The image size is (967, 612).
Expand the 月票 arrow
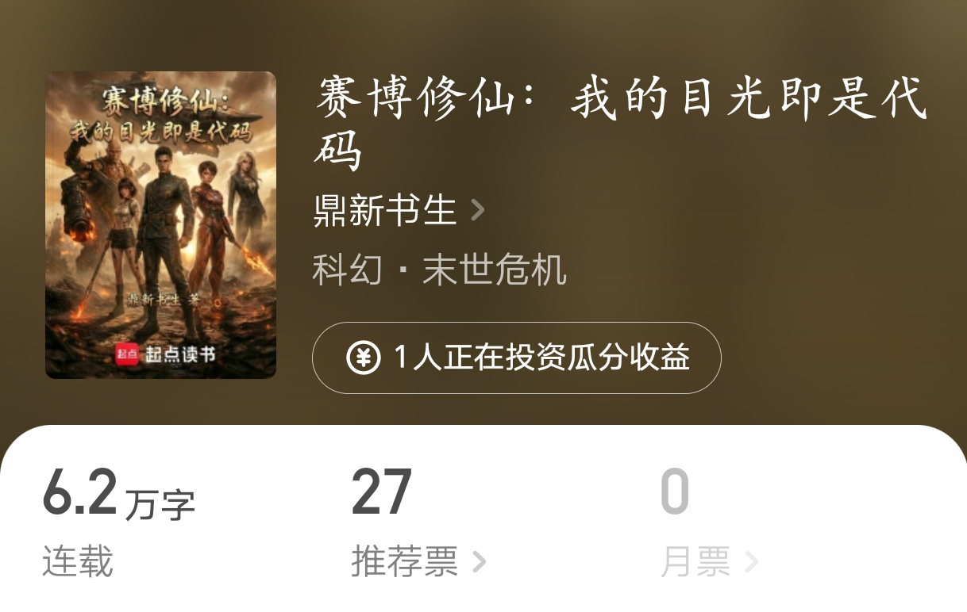click(751, 563)
